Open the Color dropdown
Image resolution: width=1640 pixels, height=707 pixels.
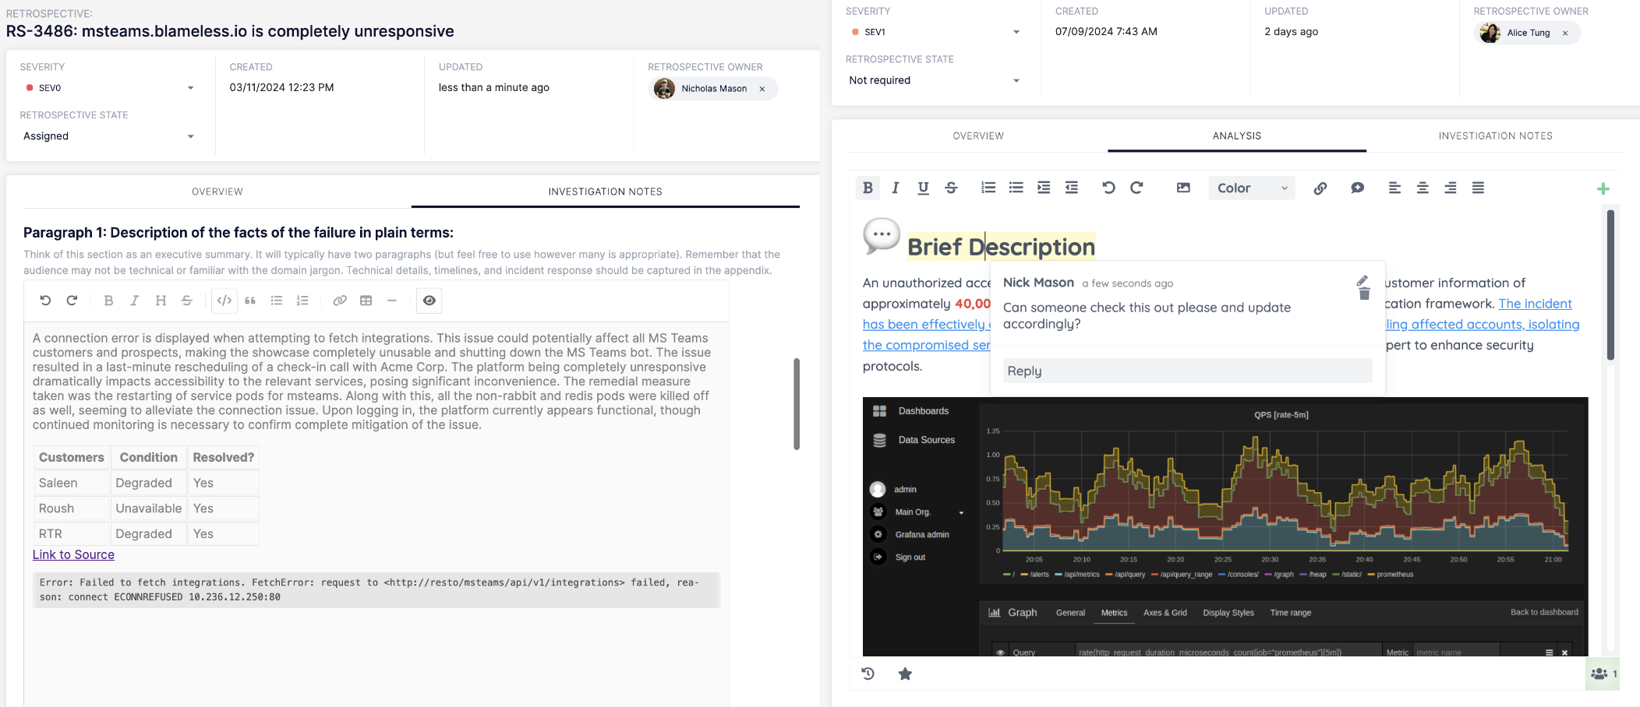[x=1252, y=188]
